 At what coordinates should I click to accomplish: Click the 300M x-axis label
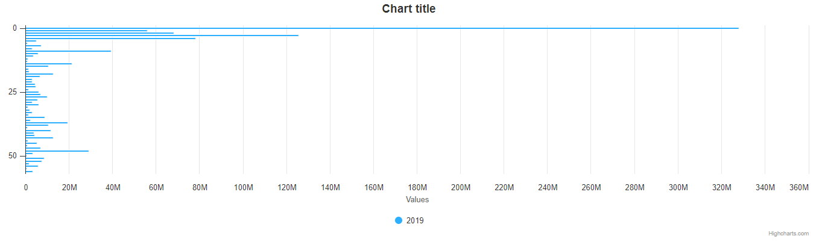click(x=678, y=188)
